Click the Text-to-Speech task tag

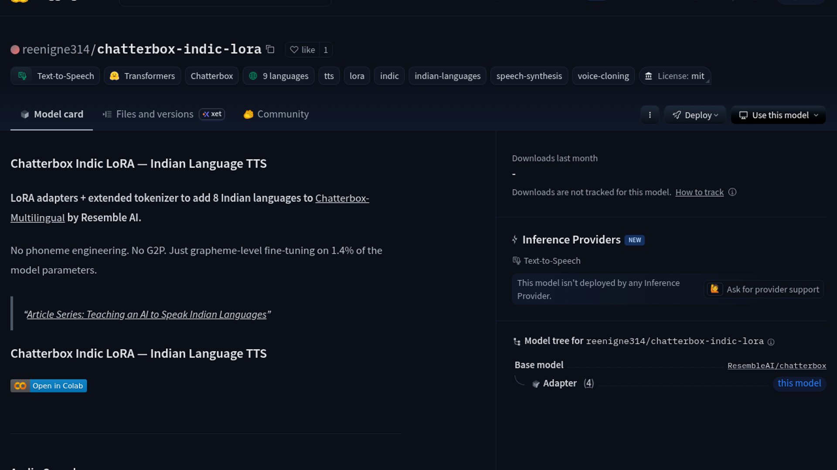[55, 76]
